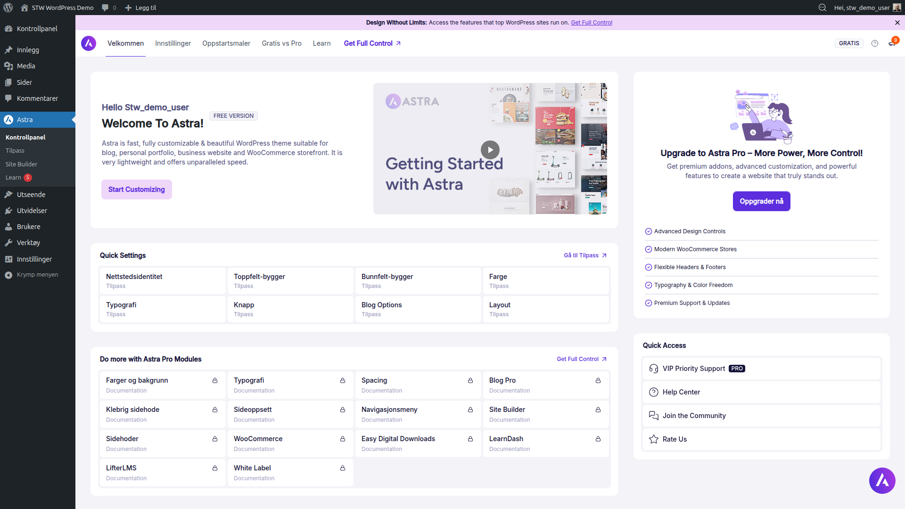Click the Oppgrader nå button

click(762, 201)
